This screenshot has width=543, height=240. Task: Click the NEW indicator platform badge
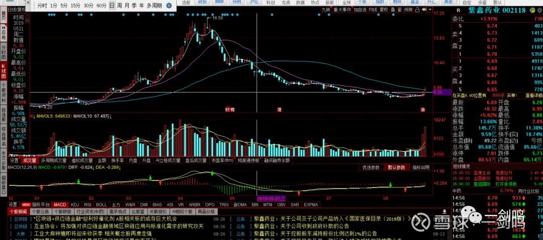click(x=26, y=205)
